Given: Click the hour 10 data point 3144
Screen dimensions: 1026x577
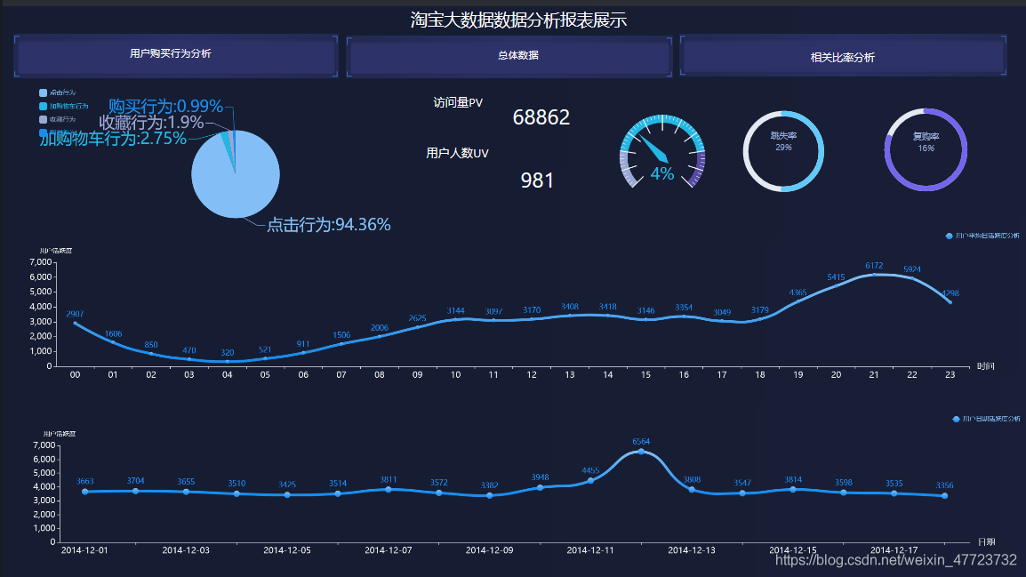Looking at the screenshot, I should click(455, 319).
